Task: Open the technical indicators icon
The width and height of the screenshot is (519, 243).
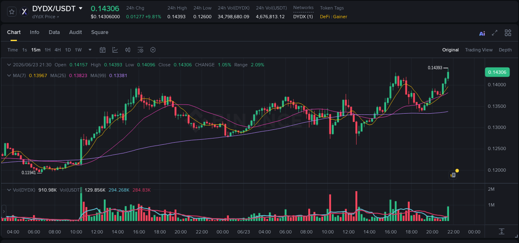Action: pyautogui.click(x=115, y=50)
